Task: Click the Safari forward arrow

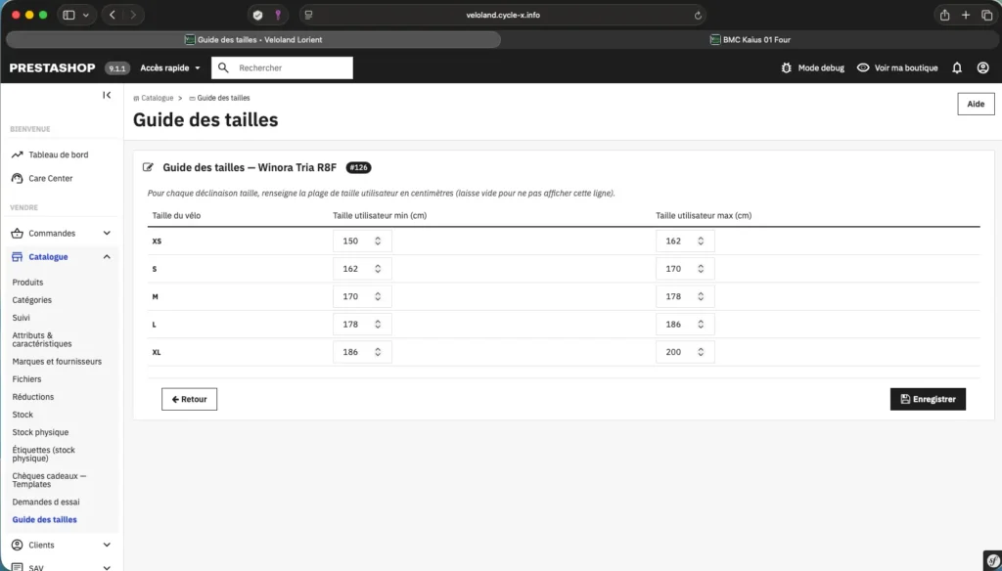Action: pos(133,15)
